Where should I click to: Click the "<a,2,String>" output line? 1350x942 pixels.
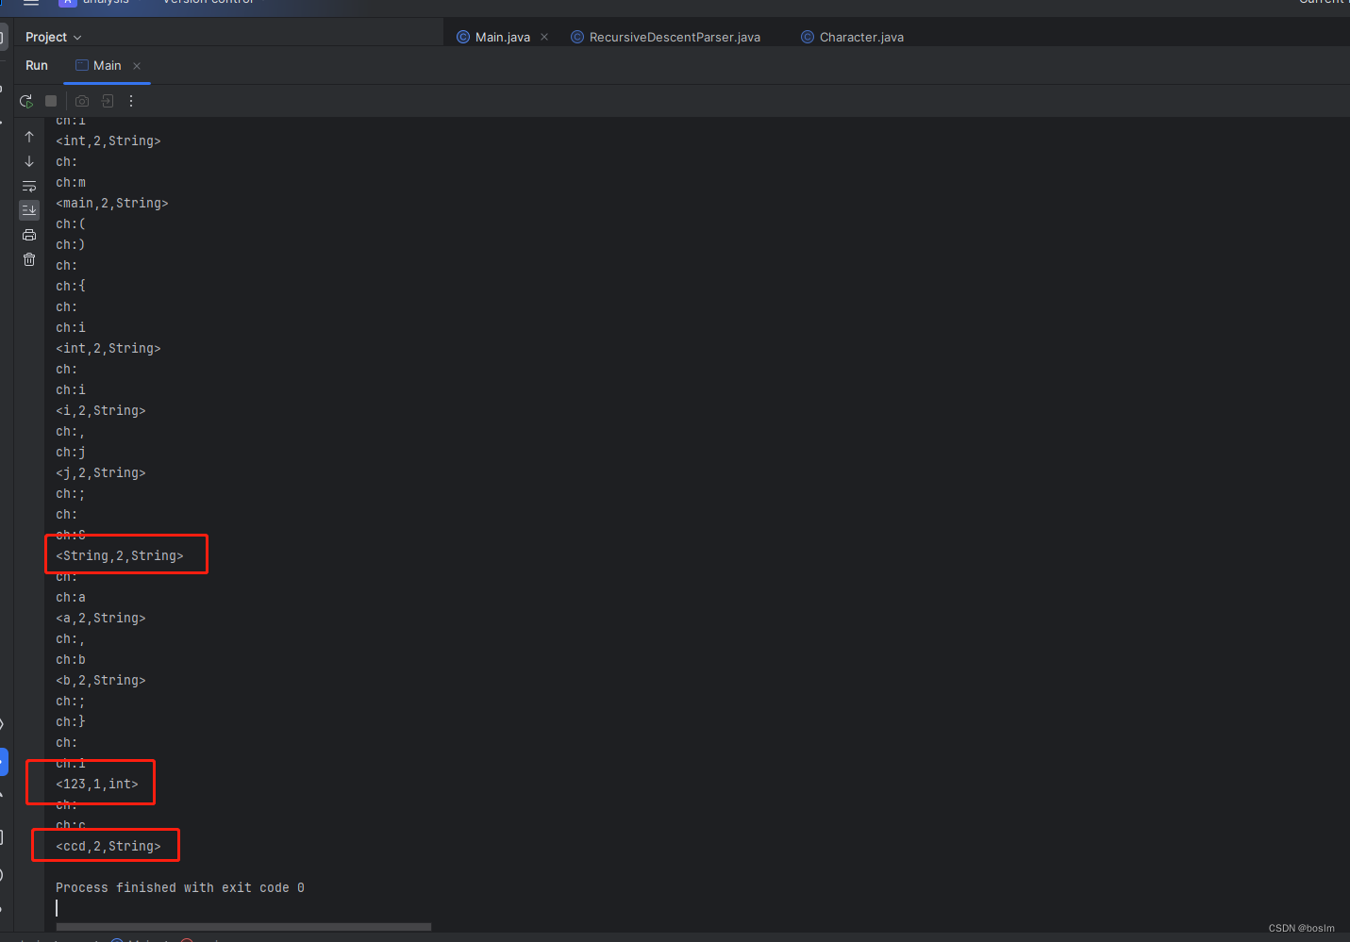(101, 618)
